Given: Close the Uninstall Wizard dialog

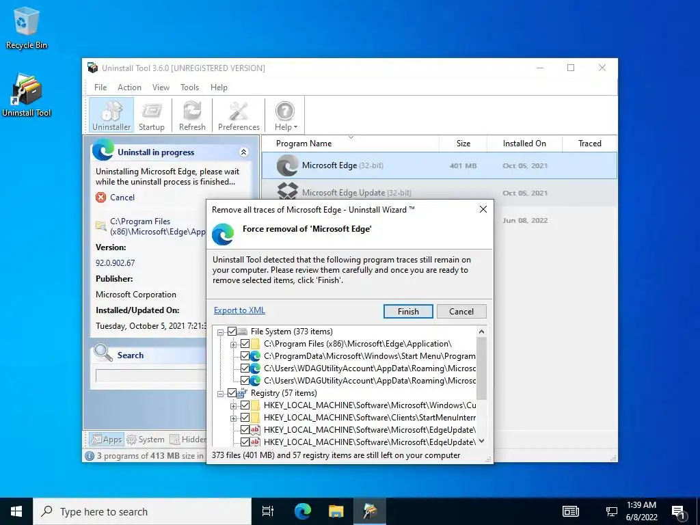Looking at the screenshot, I should coord(483,209).
